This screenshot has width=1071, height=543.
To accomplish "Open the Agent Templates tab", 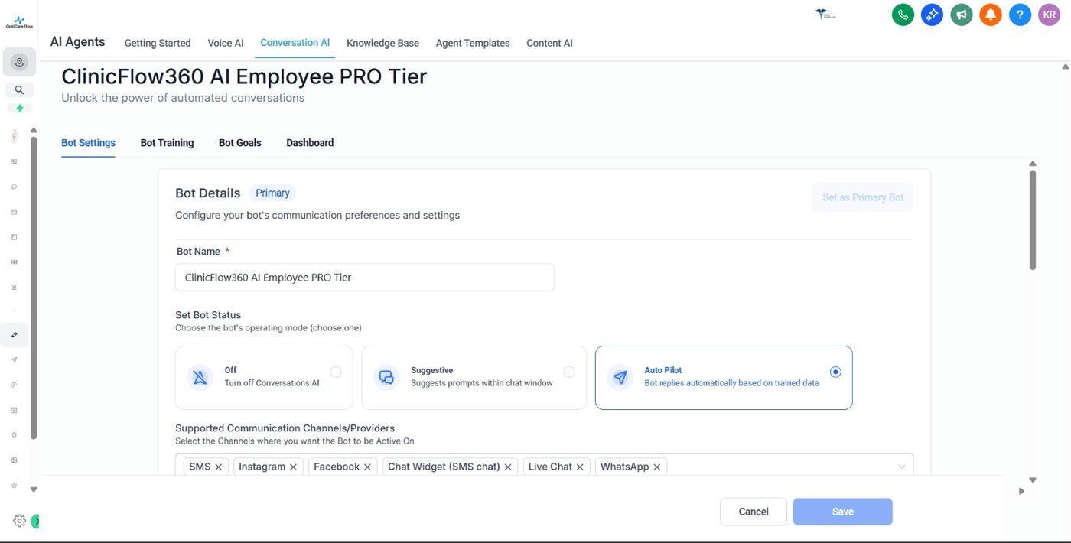I will (x=473, y=43).
